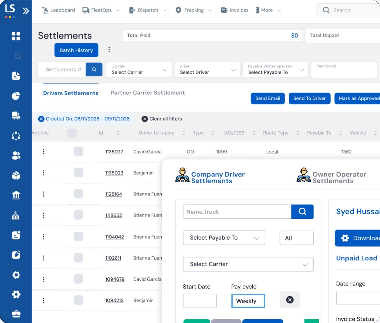Check the box for settlement 1135027
380x323 pixels.
tap(79, 151)
